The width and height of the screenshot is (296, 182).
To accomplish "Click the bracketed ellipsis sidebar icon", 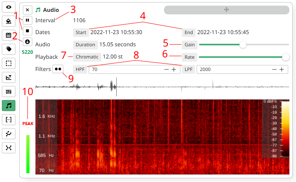I will [x=9, y=120].
